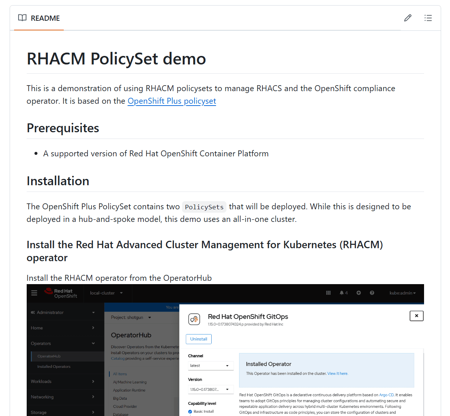The height and width of the screenshot is (416, 450).
Task: Click the Installed Operator alert title
Action: (268, 364)
